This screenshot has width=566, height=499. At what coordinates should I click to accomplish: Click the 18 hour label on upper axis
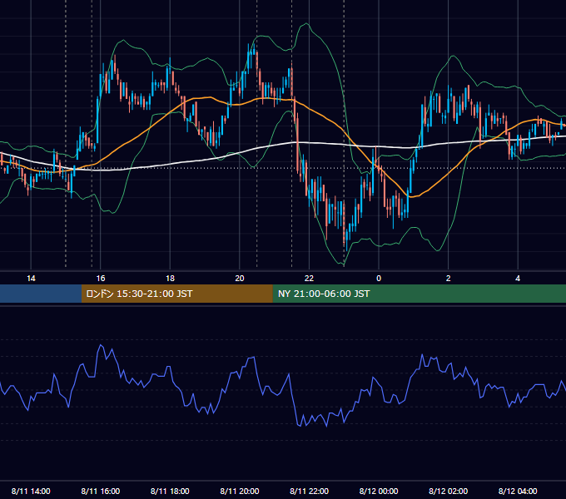click(170, 279)
